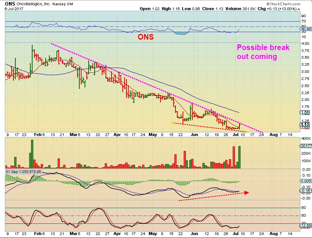The height and width of the screenshot is (238, 312).
Task: Click the 4.00 price axis label
Action: (x=305, y=43)
